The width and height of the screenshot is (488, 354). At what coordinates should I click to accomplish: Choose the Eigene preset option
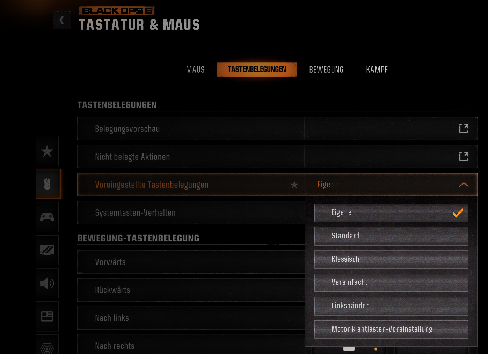point(391,213)
